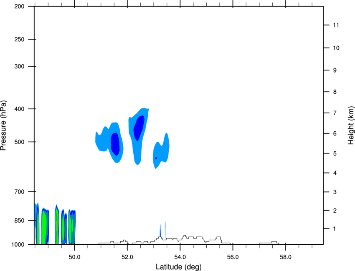Image resolution: width=355 pixels, height=271 pixels.
Task: Click the 250 pressure tick label
Action: pyautogui.click(x=19, y=39)
